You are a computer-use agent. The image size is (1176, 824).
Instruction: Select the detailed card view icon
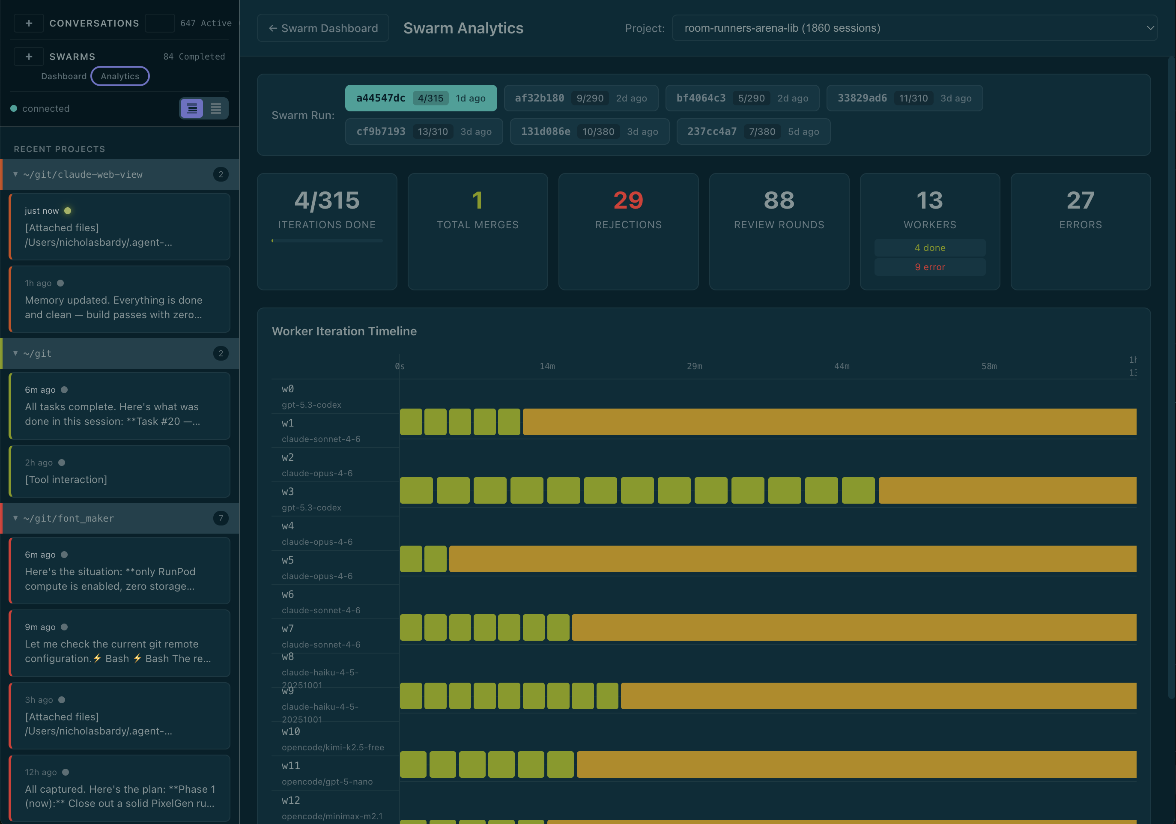191,108
